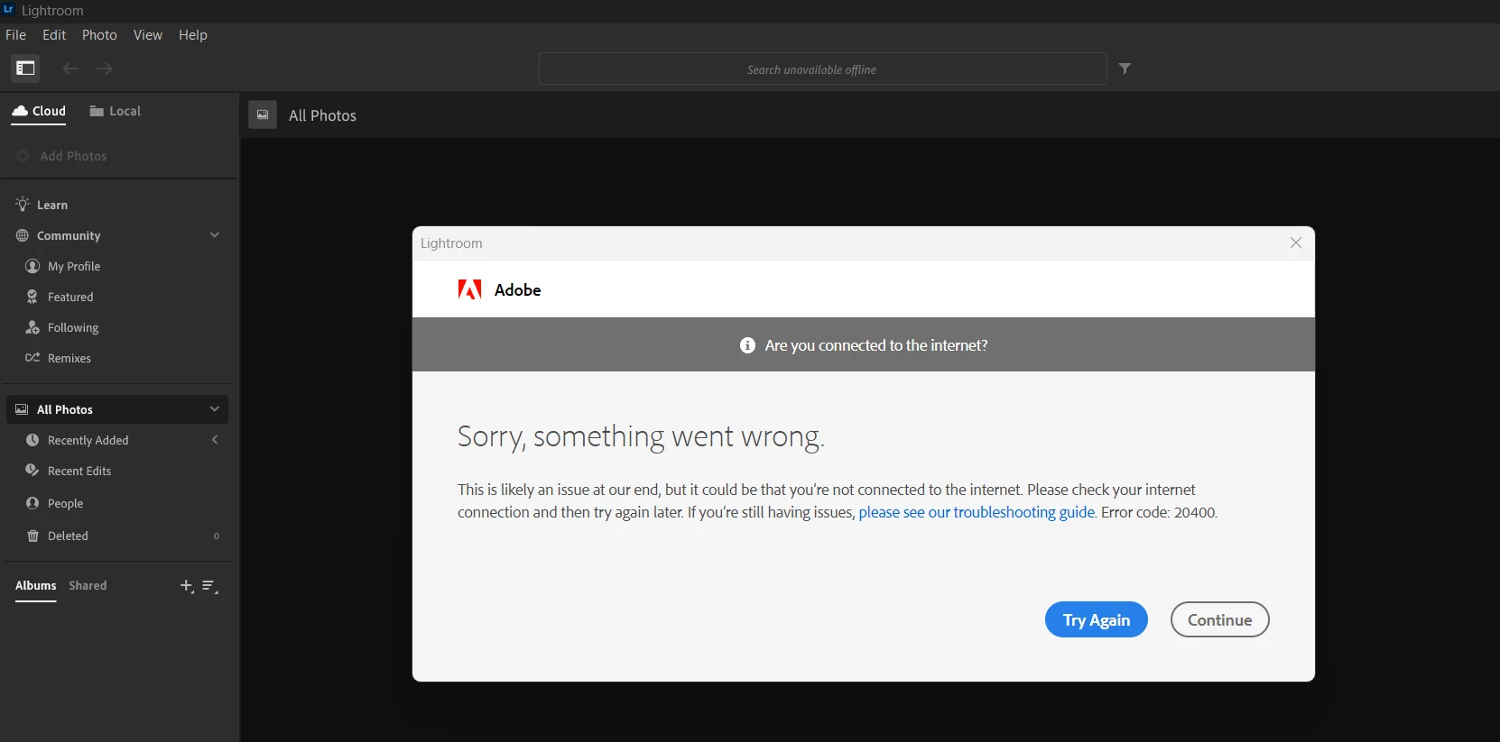Collapse the Community section chevron
This screenshot has width=1500, height=742.
215,235
